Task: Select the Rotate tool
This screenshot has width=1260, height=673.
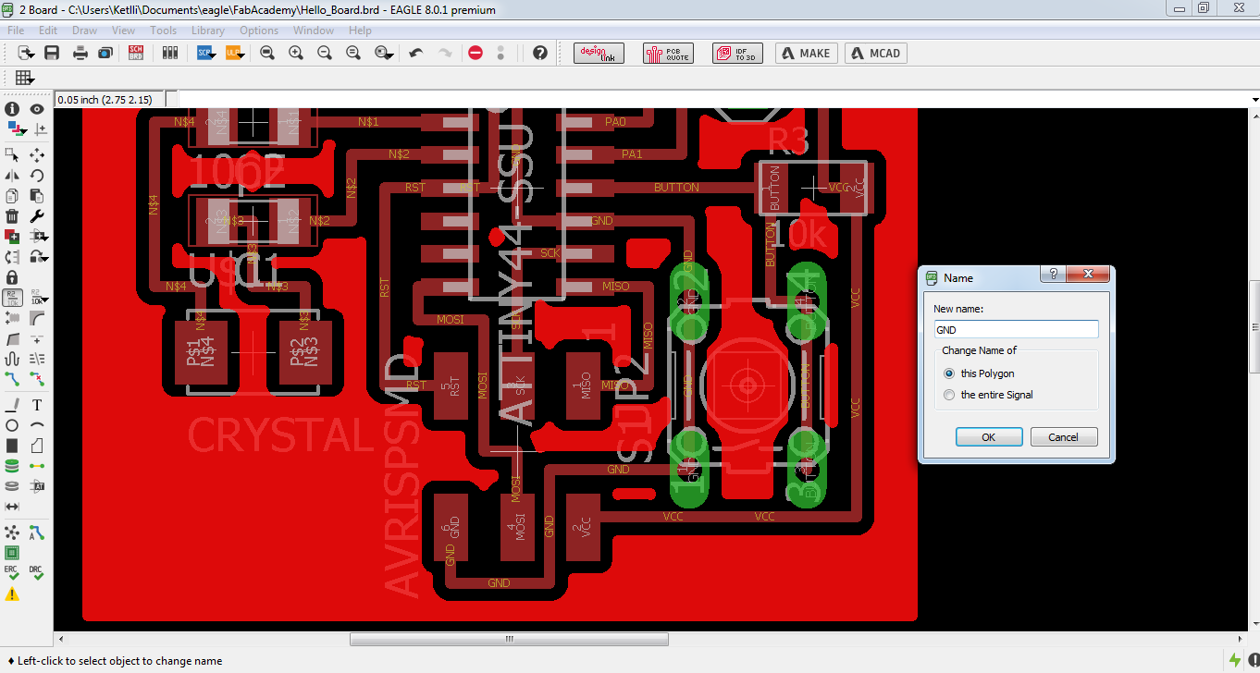Action: (x=37, y=175)
